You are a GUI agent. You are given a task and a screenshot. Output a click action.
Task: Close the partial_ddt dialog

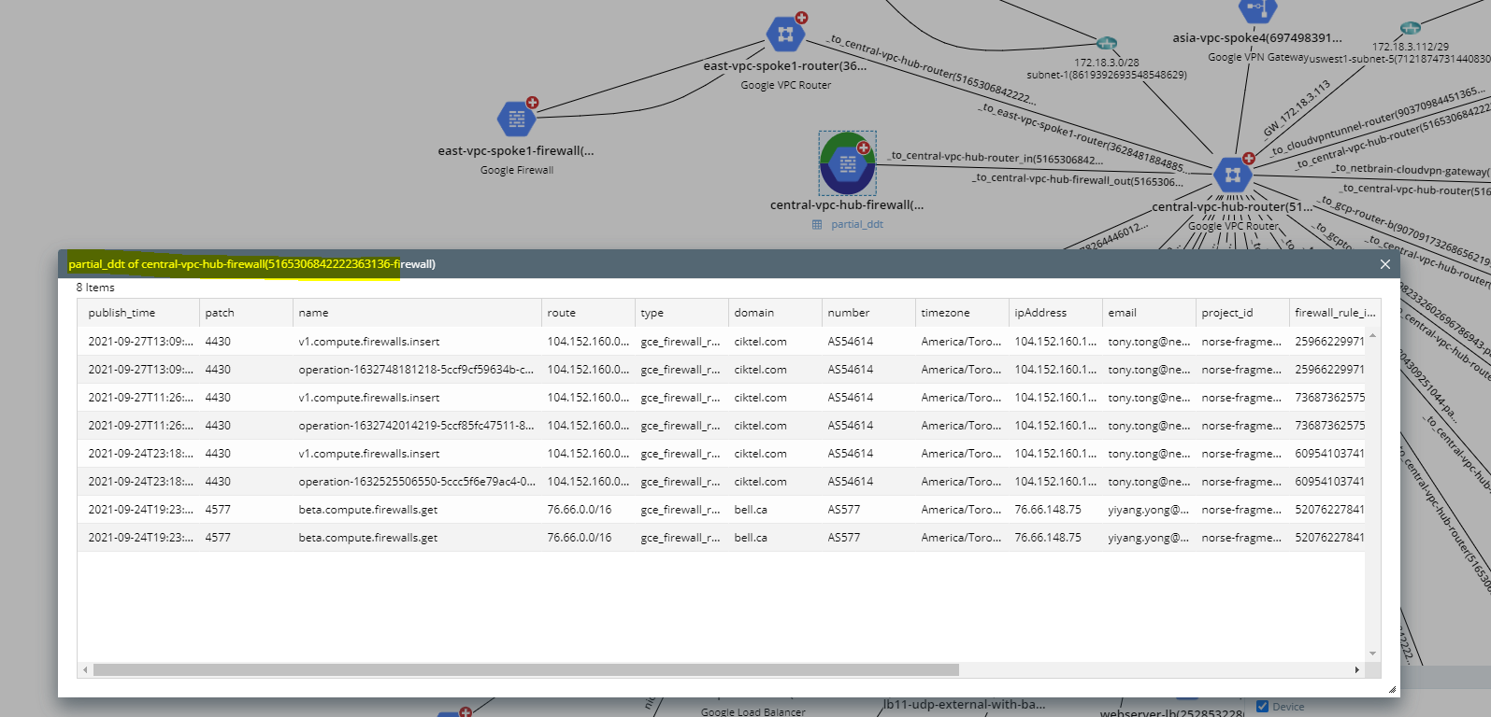(1385, 264)
